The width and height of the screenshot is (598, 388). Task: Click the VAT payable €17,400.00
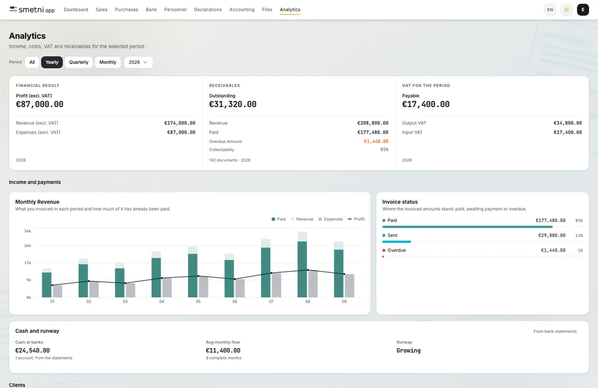point(425,104)
